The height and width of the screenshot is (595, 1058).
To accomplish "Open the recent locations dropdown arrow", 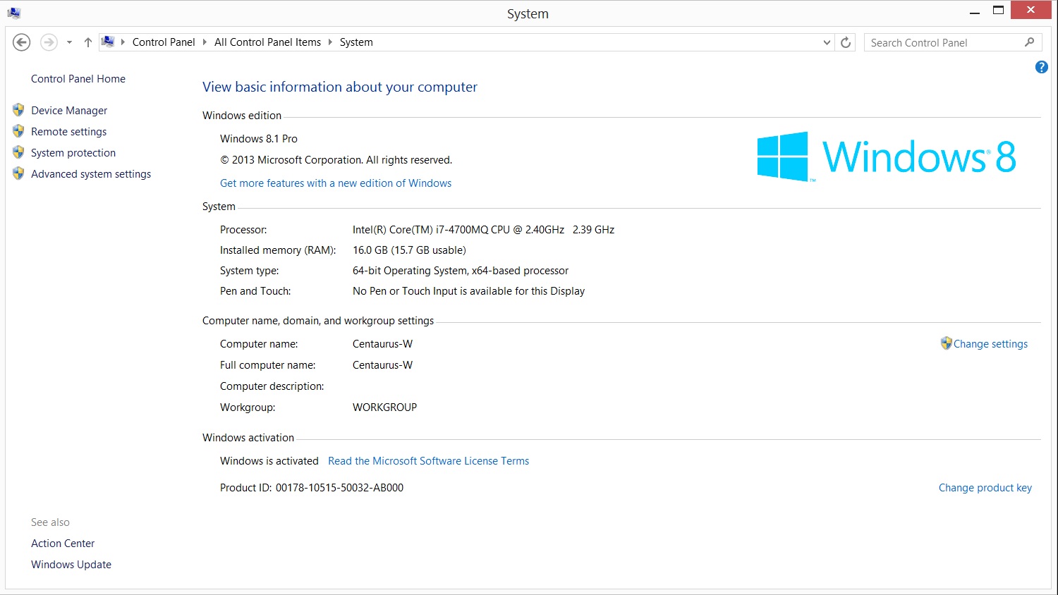I will pos(69,42).
